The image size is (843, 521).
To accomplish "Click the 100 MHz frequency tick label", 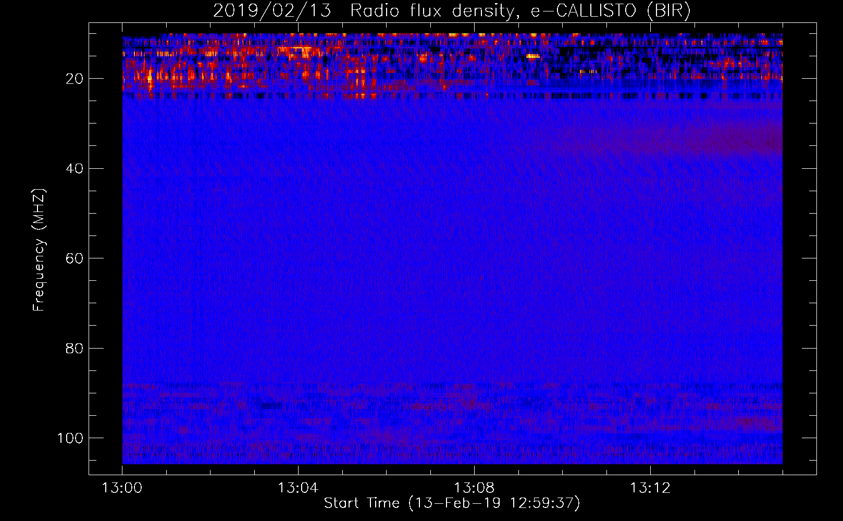I will click(70, 438).
